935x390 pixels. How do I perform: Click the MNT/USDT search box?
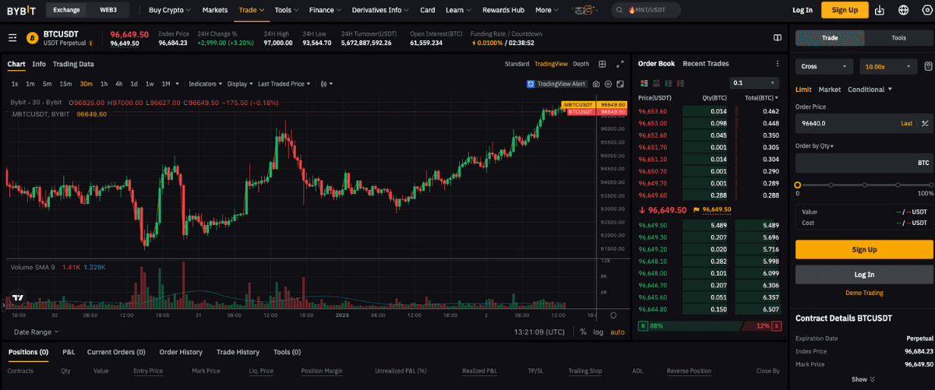646,10
